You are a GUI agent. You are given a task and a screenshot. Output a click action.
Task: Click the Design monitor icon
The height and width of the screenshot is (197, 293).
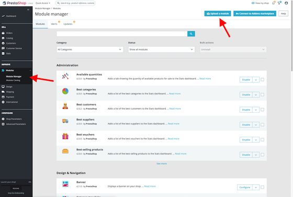pyautogui.click(x=3, y=86)
